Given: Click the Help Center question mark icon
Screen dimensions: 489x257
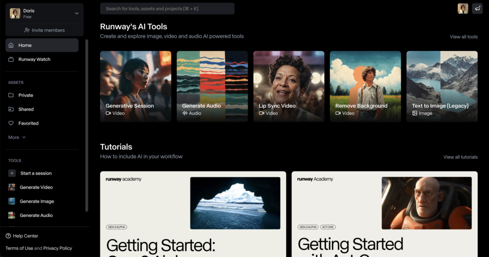Looking at the screenshot, I should pos(8,236).
